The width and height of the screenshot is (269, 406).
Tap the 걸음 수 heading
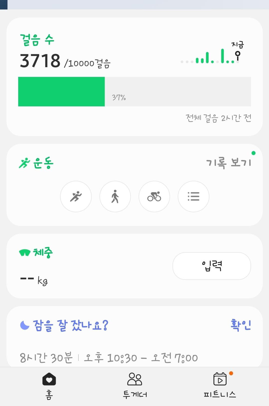click(37, 40)
